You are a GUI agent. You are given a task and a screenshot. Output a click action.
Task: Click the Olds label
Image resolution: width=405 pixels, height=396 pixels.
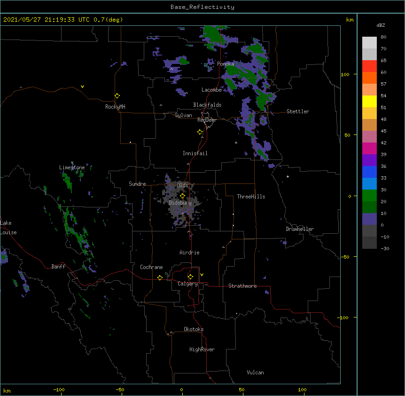tap(182, 185)
